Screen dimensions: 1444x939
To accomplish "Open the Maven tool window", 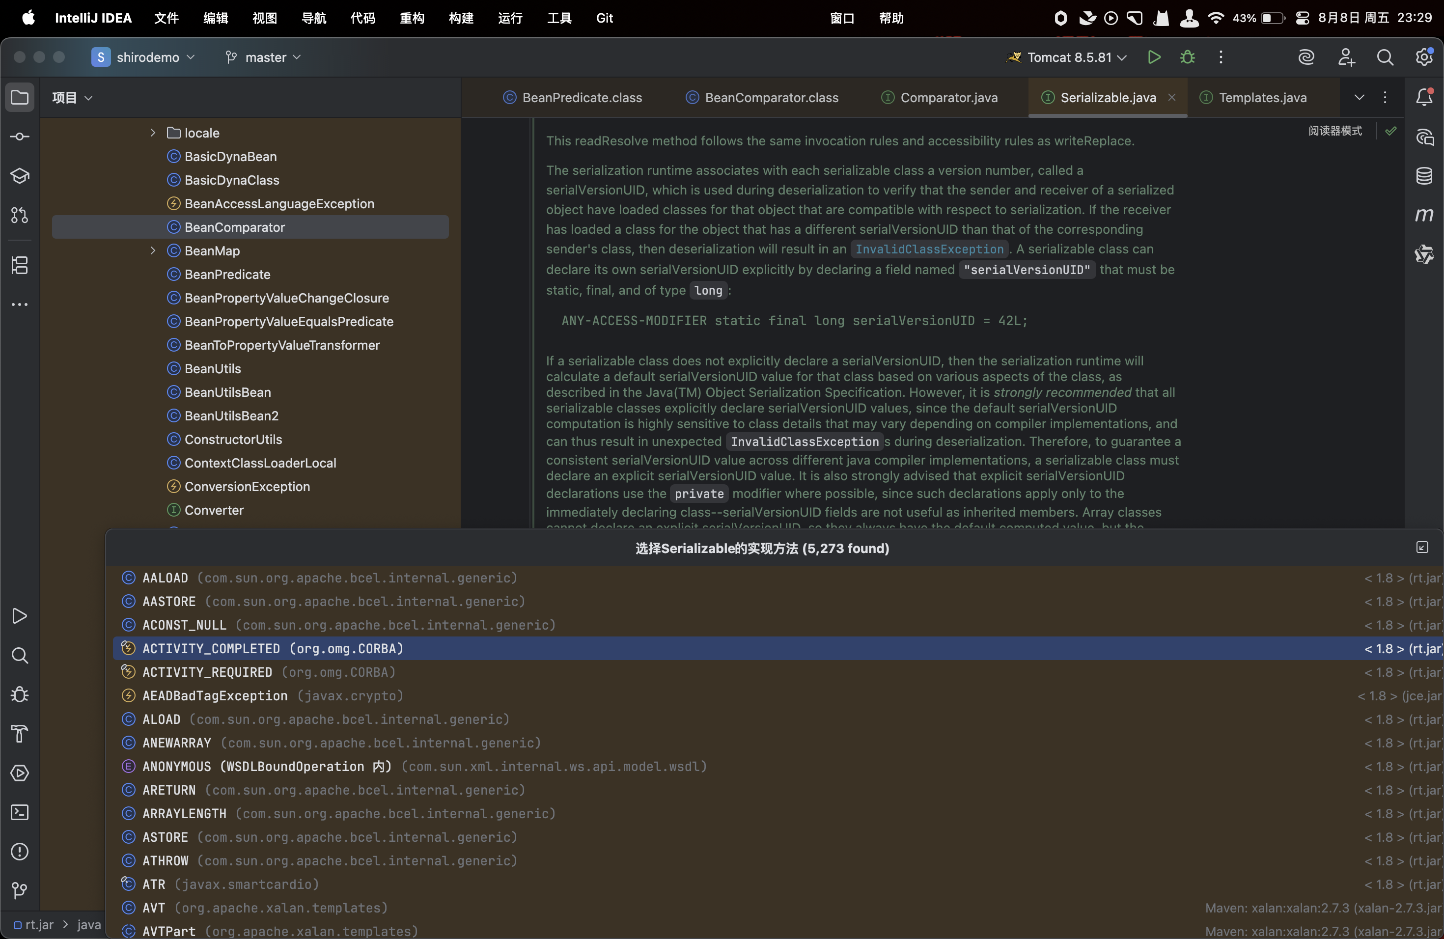I will coord(1424,215).
